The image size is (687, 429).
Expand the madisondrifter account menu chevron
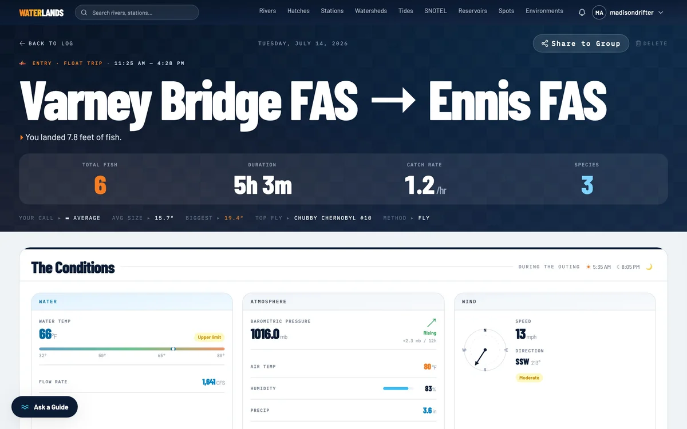point(661,13)
